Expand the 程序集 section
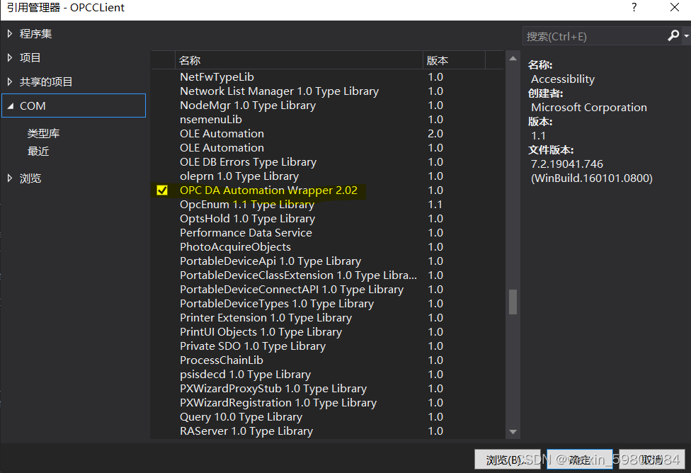Screen dimensions: 691x473 pos(10,33)
